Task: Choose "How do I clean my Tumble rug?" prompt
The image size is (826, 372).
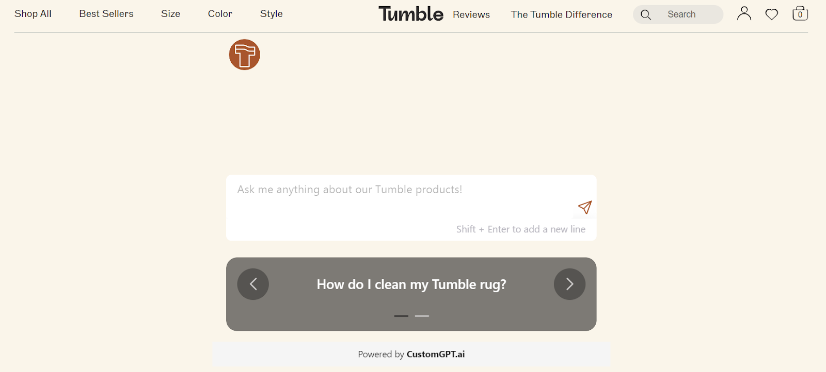Action: 411,284
